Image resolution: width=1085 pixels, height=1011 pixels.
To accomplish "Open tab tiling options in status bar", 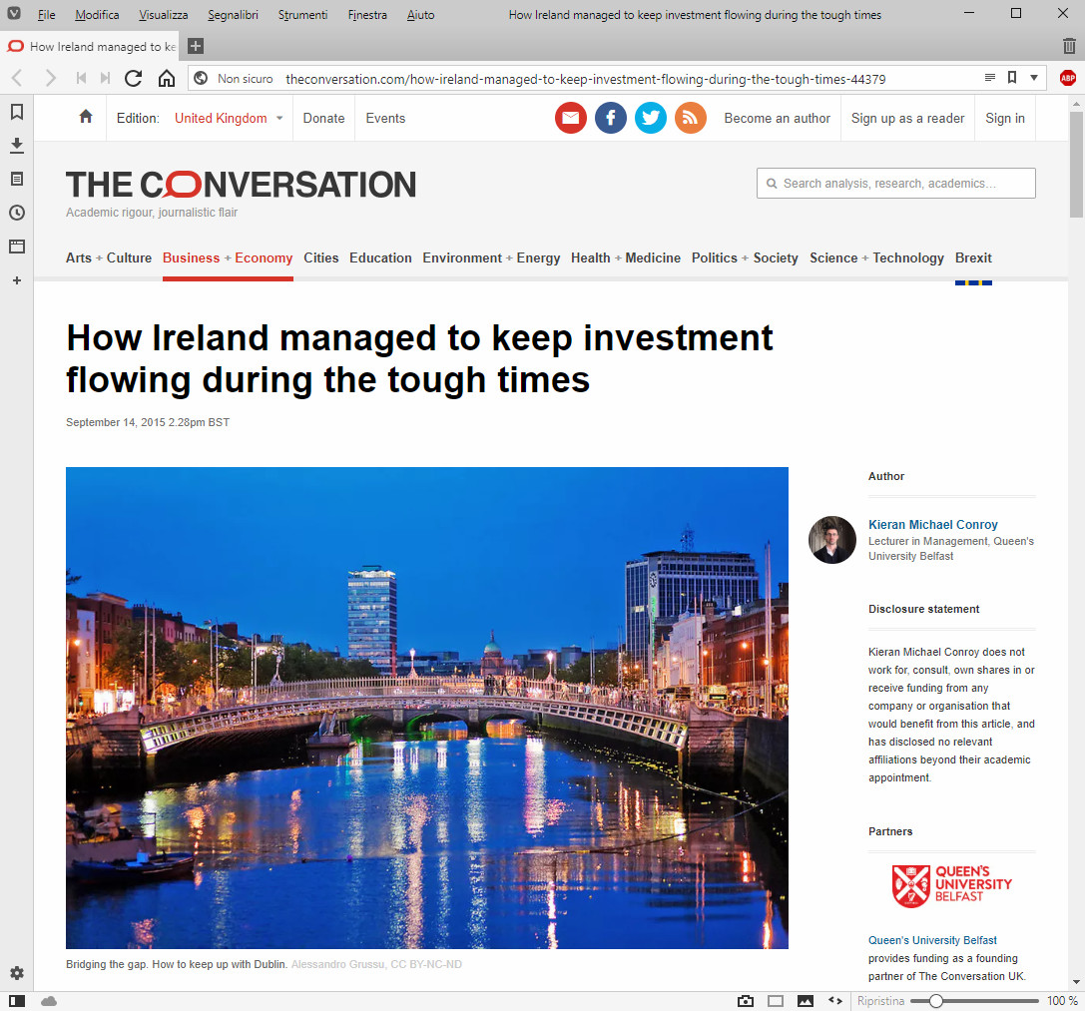I will click(x=776, y=1001).
